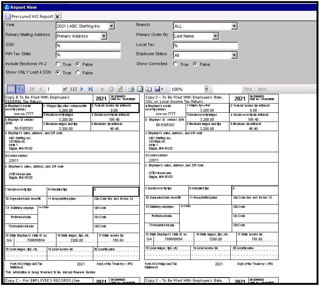This screenshot has height=286, width=320.
Task: Set Include Electronic W-2 to True
Action: click(58, 64)
